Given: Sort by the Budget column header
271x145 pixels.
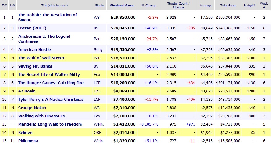Looking at the screenshot, I should 249,6.
